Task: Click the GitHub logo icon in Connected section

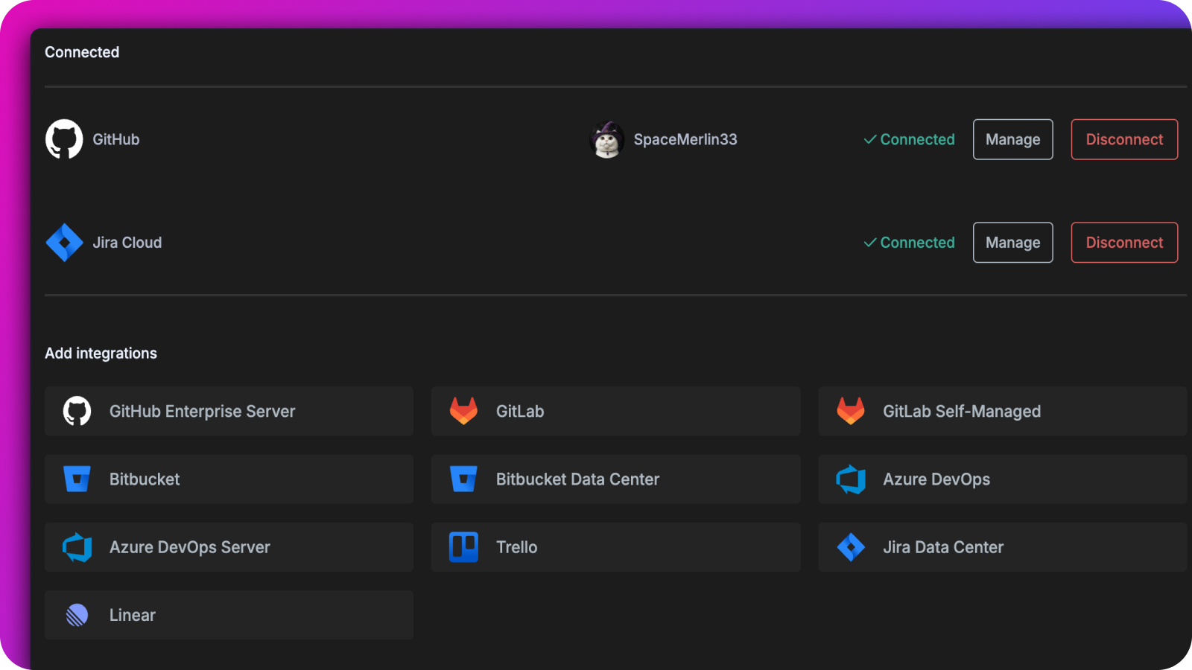Action: 65,138
